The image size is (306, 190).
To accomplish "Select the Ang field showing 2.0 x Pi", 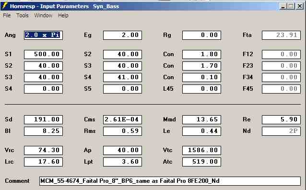I will coord(43,35).
